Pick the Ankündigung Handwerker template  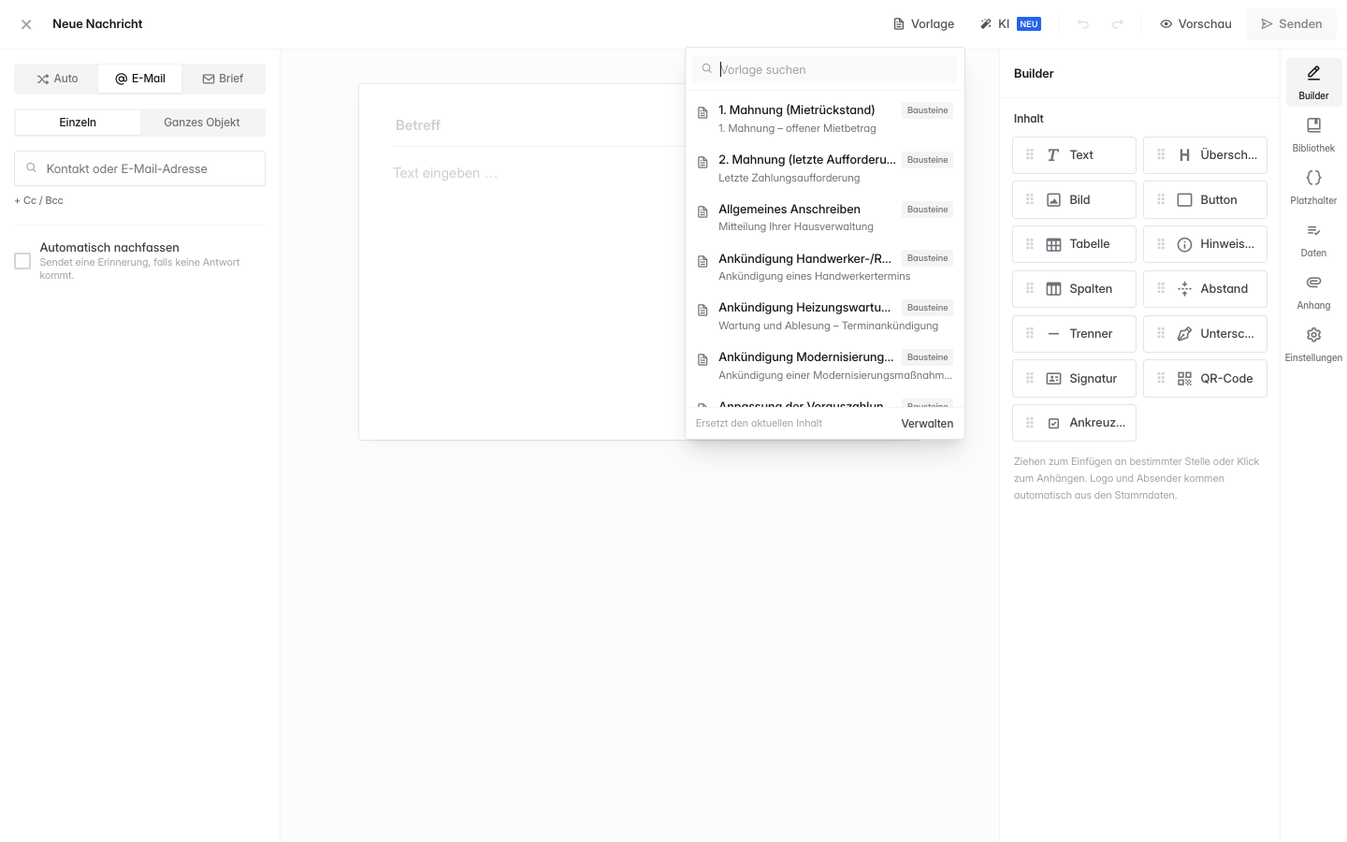825,267
